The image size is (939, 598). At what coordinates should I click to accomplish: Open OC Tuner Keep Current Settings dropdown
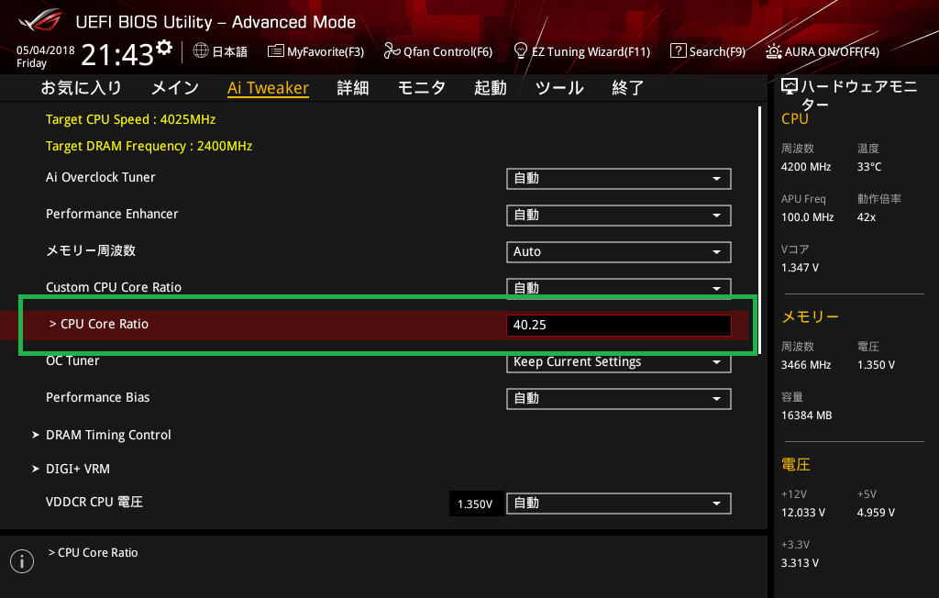[619, 363]
